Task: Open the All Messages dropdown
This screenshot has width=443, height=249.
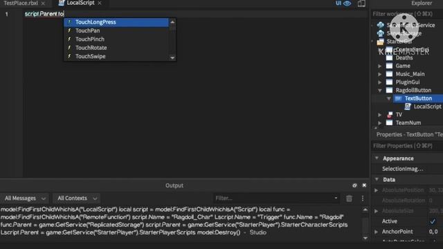Action: point(25,199)
